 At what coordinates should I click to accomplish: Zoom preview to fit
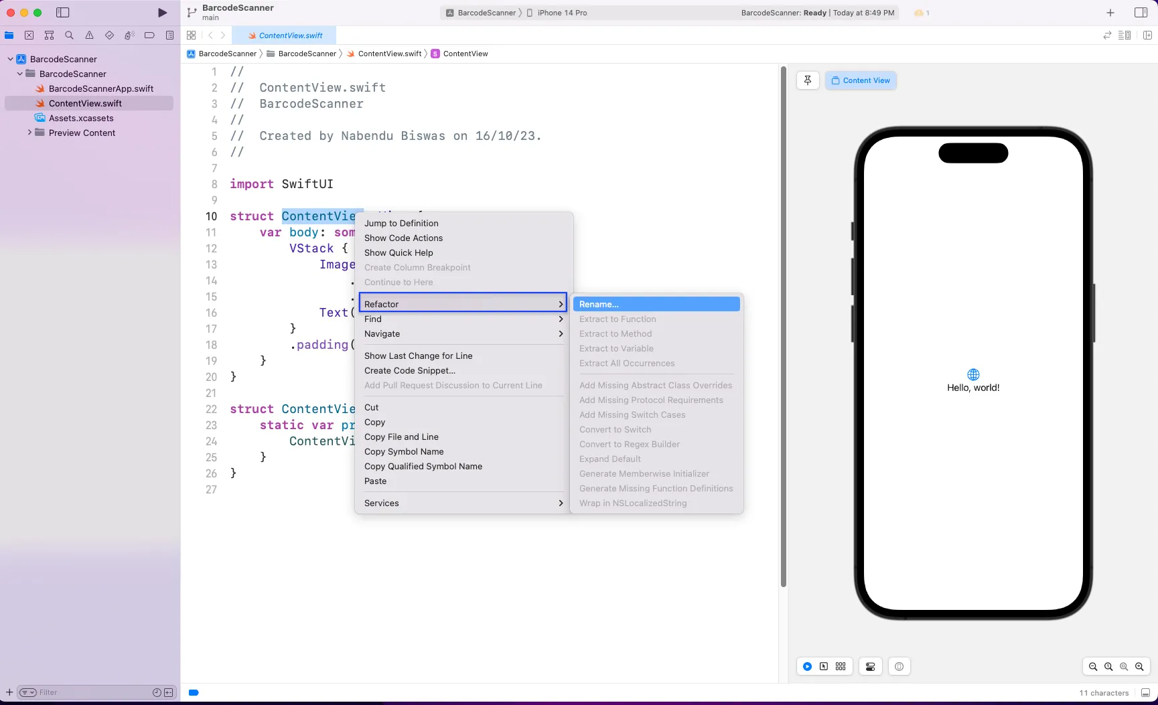pyautogui.click(x=1124, y=666)
